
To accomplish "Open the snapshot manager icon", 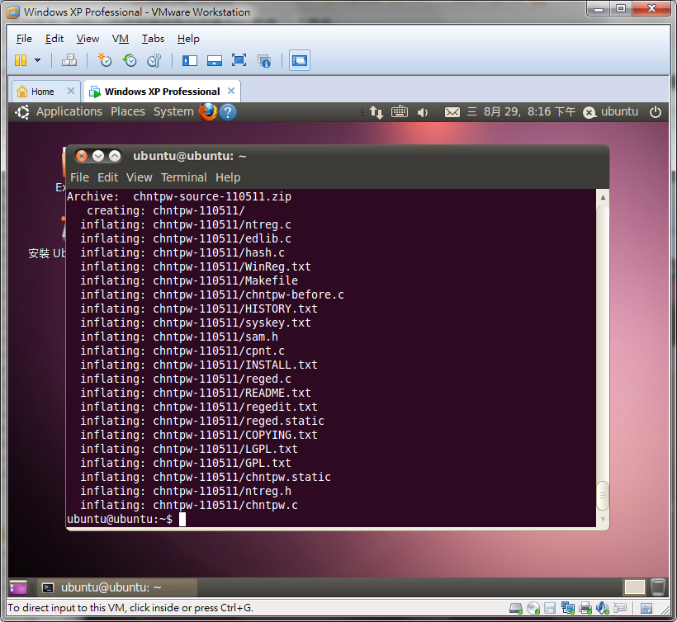I will point(154,60).
